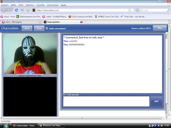171x128 pixels.
Task: Toggle the Chat sounds checkbox
Action: click(x=64, y=95)
